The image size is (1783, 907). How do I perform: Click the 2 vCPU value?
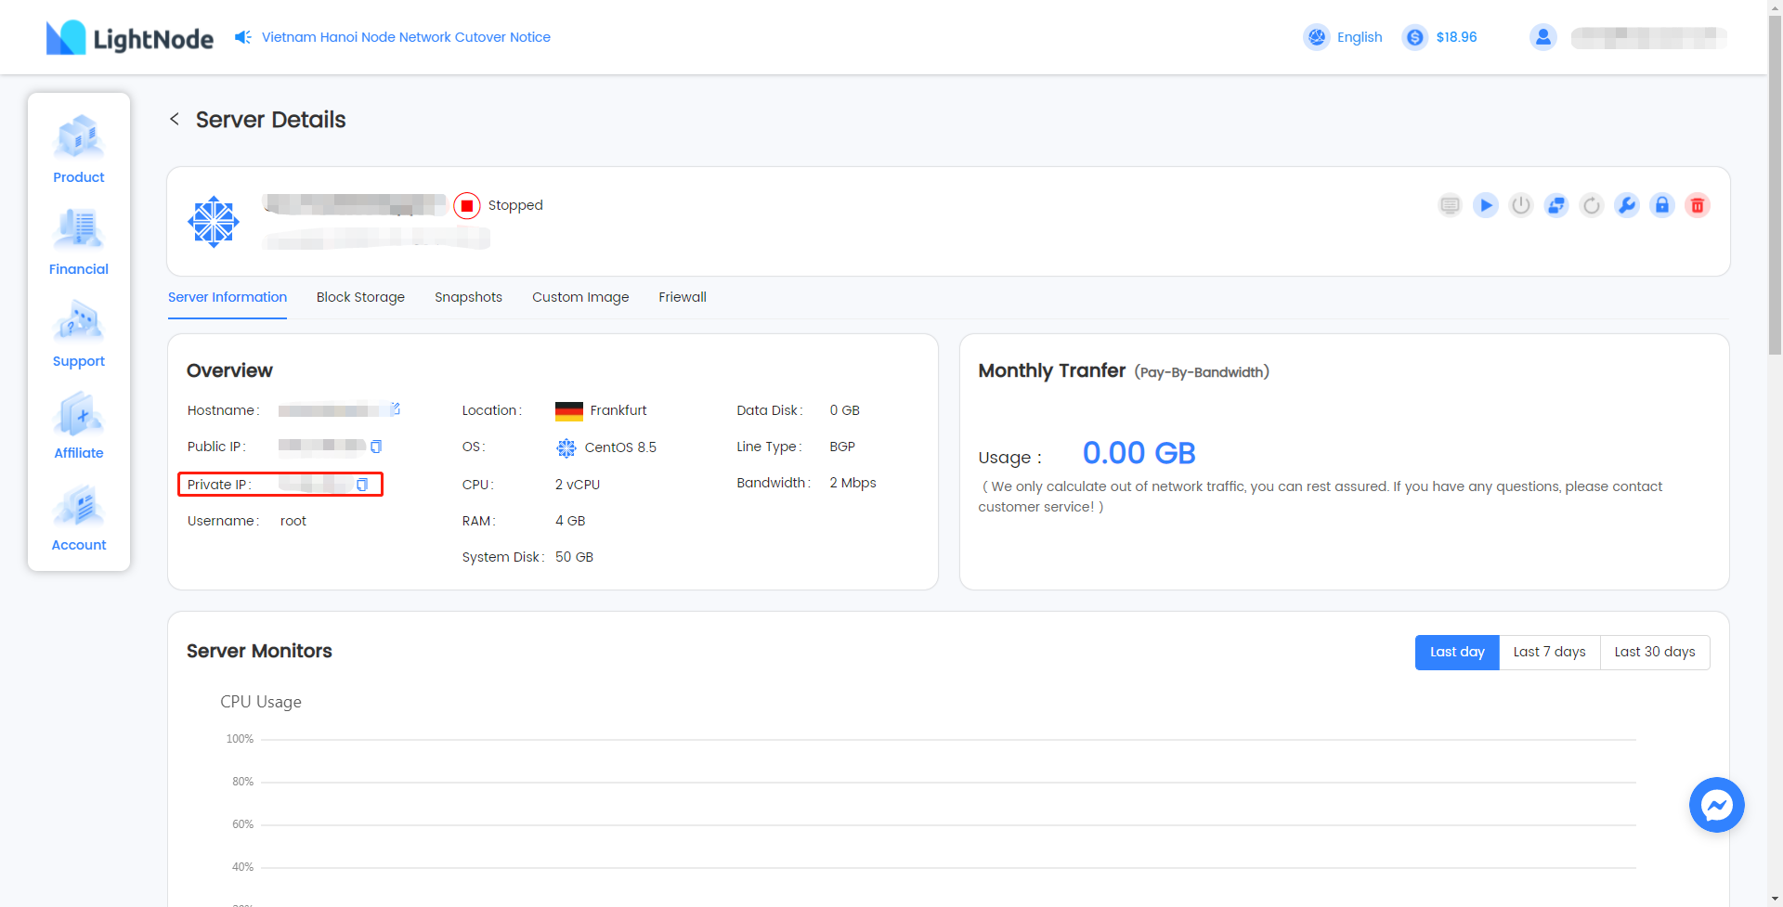[578, 485]
